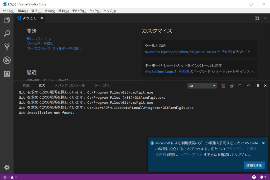Open the タスク(T) menu
This screenshot has height=180, width=270.
tap(95, 11)
